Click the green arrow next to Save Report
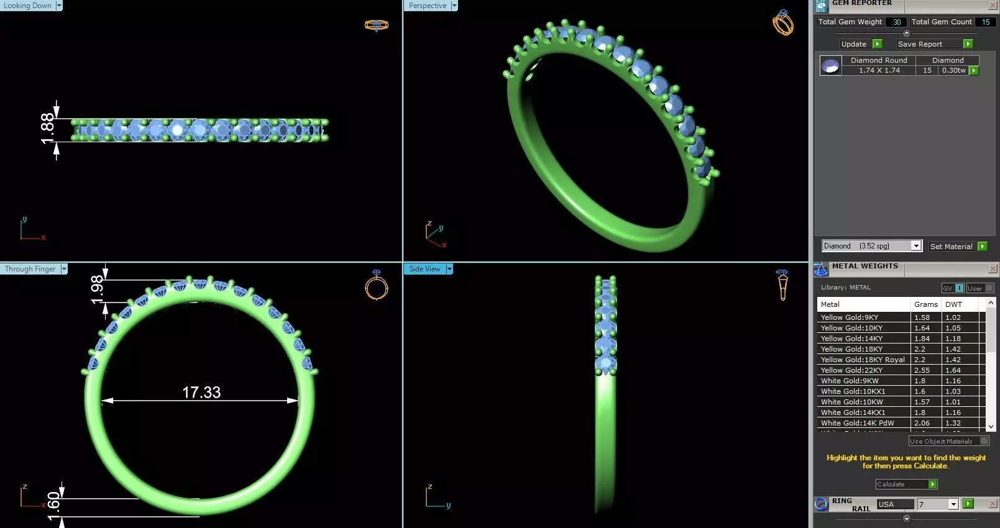Image resolution: width=1000 pixels, height=528 pixels. (x=968, y=44)
